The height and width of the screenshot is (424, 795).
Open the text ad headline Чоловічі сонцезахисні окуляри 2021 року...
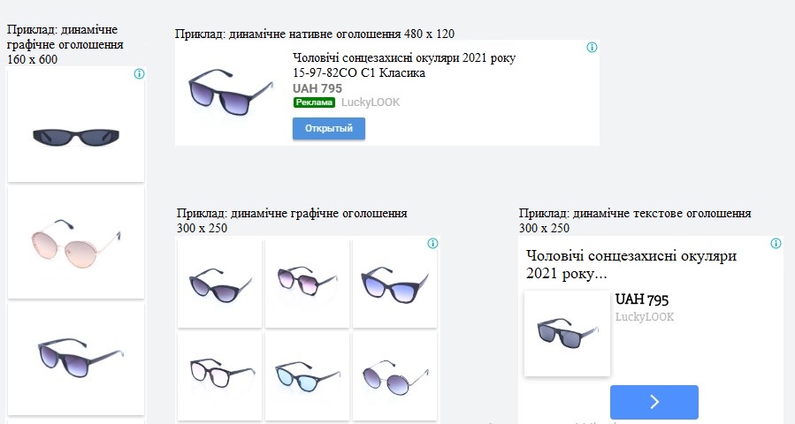click(631, 264)
